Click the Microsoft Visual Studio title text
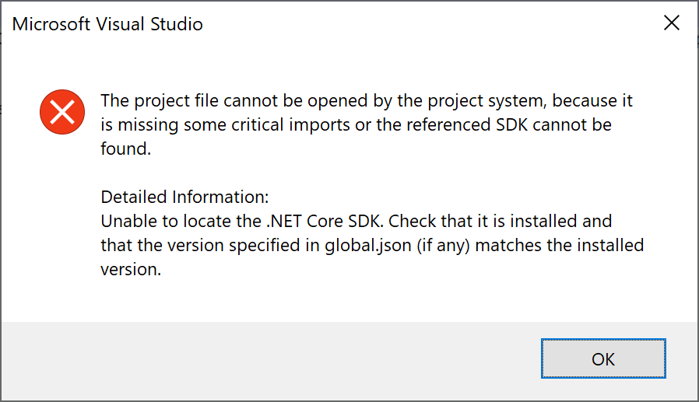The height and width of the screenshot is (402, 699). click(107, 24)
